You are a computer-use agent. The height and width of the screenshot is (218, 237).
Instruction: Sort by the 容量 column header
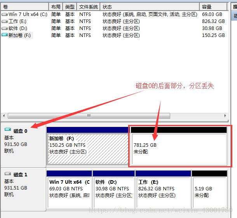point(213,7)
